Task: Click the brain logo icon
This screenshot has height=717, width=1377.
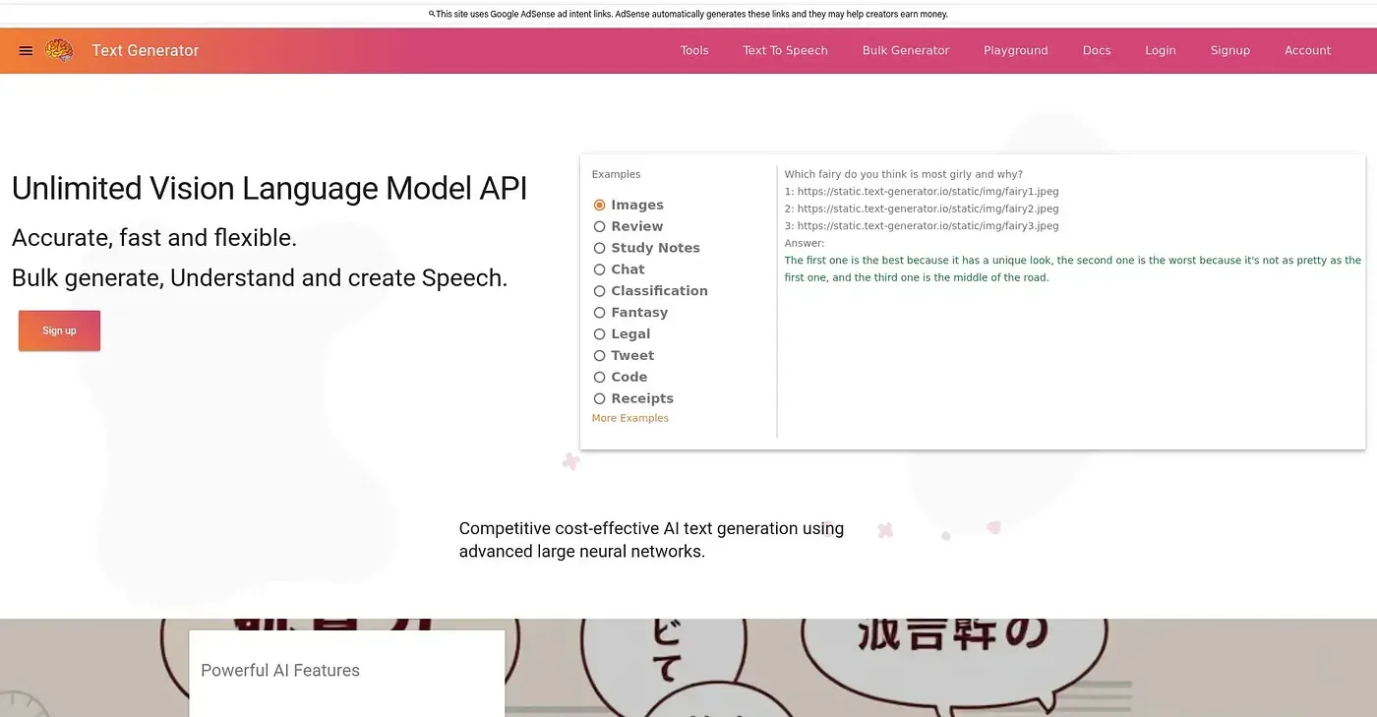Action: (59, 51)
